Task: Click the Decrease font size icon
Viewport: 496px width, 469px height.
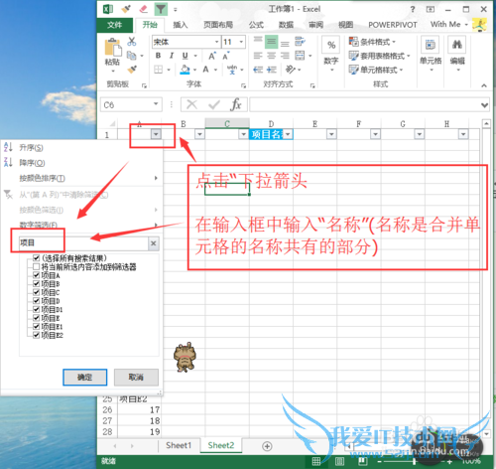Action: (226, 56)
